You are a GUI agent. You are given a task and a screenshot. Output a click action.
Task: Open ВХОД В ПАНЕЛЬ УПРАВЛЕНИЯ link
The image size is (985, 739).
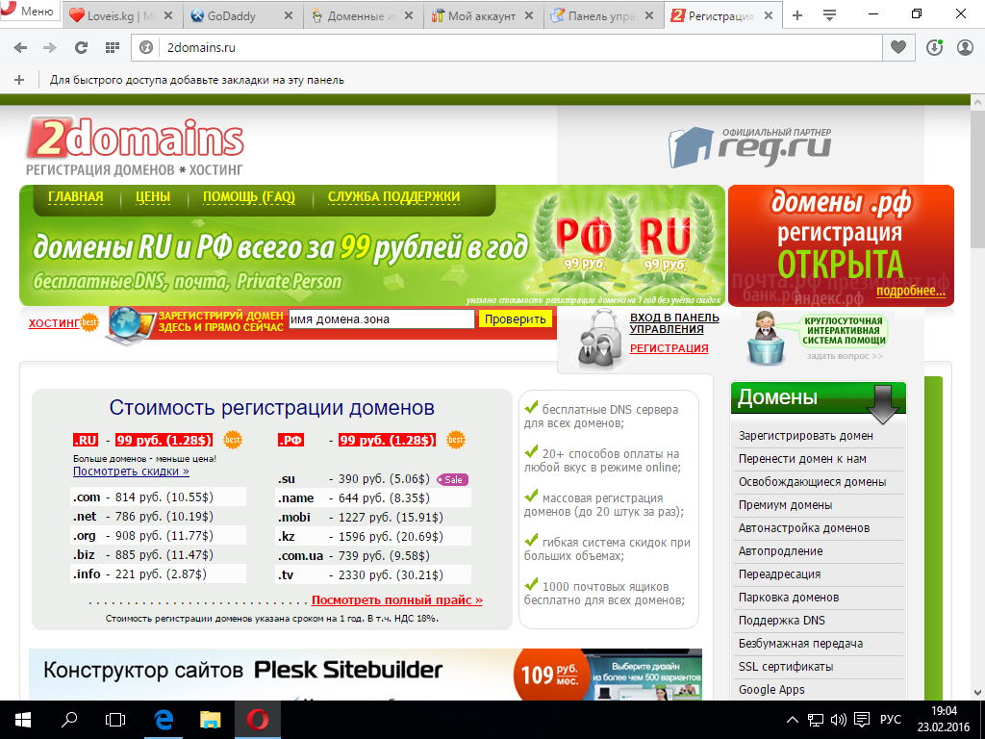pyautogui.click(x=674, y=323)
